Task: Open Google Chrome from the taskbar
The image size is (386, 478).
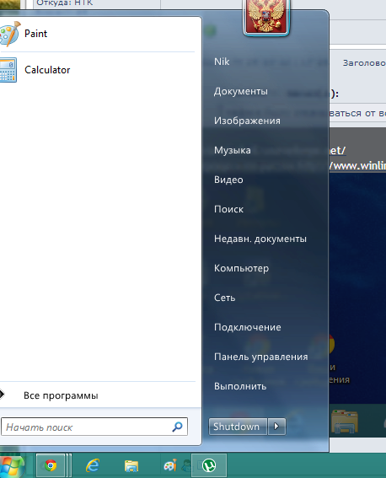Action: point(51,465)
